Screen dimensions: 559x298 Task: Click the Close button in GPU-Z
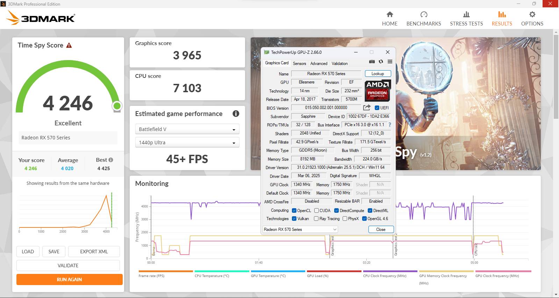(381, 230)
